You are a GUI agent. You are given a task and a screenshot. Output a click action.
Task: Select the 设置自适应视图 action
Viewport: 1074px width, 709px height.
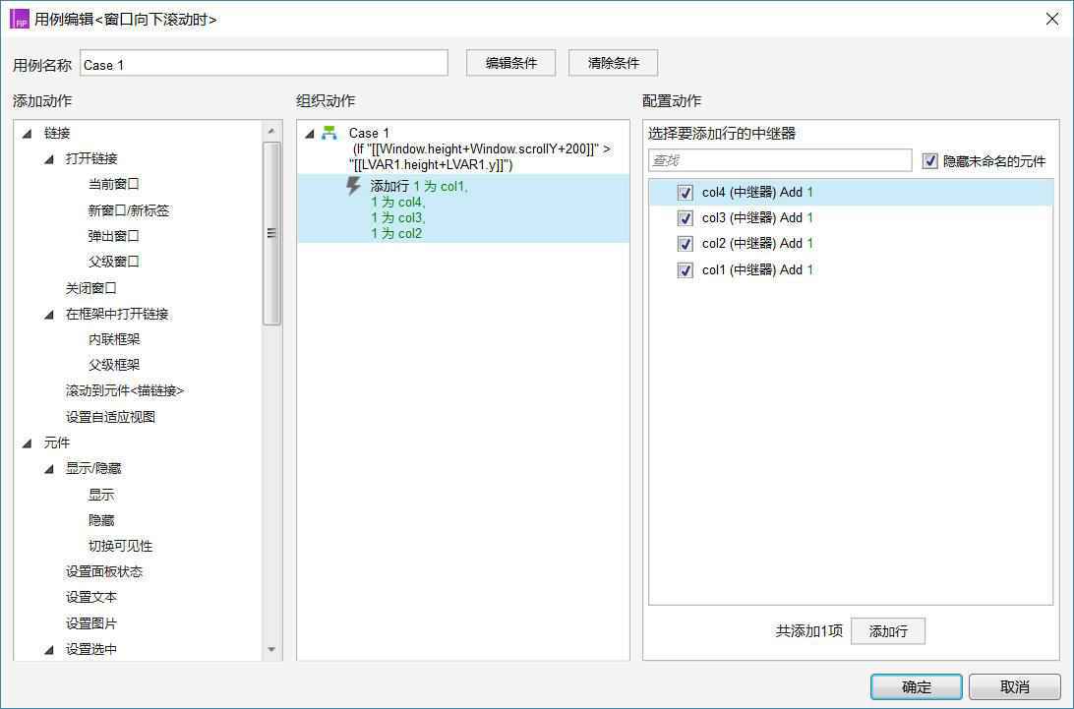(110, 417)
